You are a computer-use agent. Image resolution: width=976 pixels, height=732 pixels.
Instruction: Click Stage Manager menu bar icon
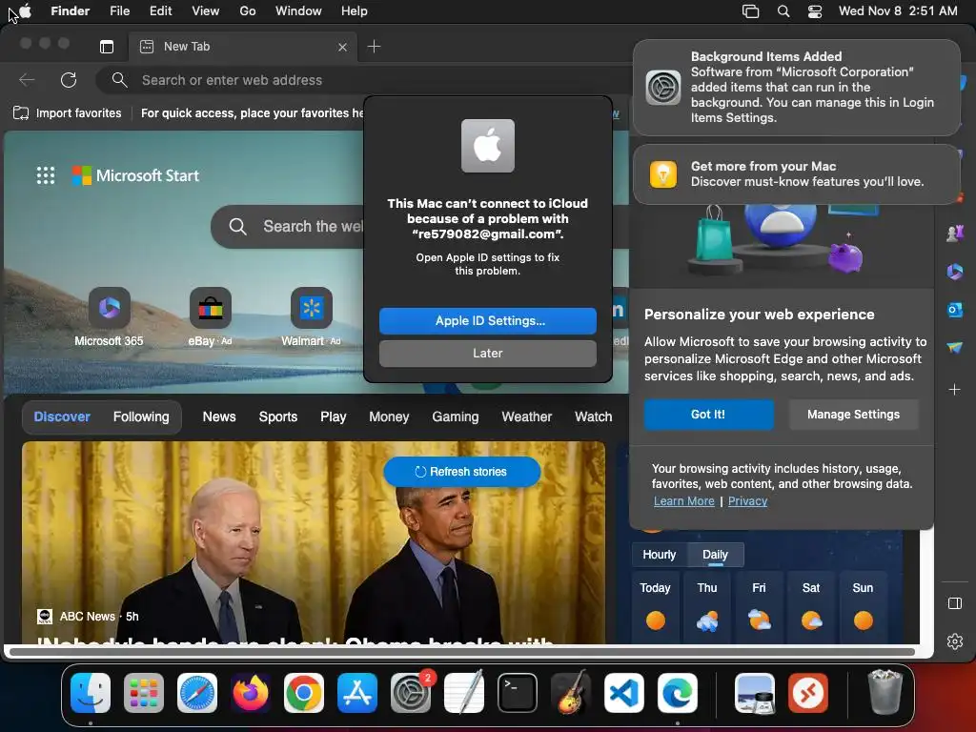pyautogui.click(x=751, y=11)
